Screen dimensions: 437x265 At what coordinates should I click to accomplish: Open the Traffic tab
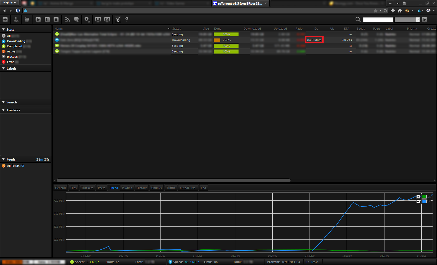click(171, 188)
